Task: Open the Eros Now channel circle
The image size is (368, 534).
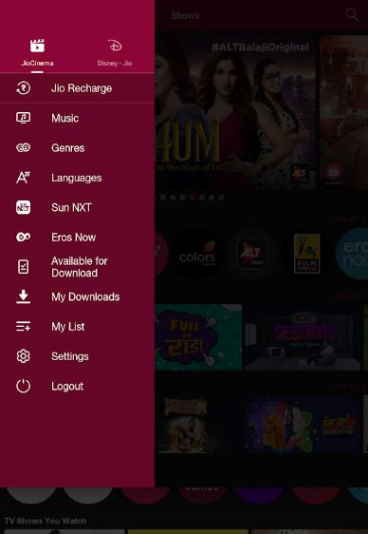Action: coord(352,254)
